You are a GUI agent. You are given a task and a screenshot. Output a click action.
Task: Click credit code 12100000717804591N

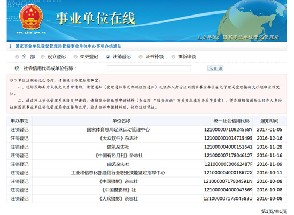(228, 181)
